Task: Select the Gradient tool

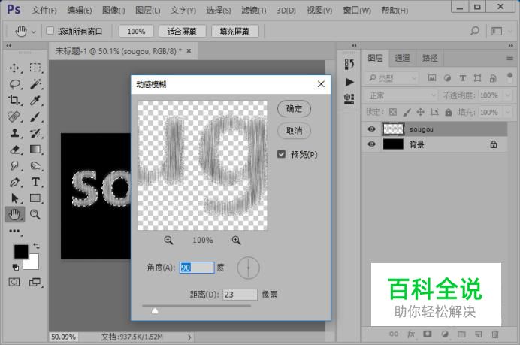Action: tap(35, 150)
